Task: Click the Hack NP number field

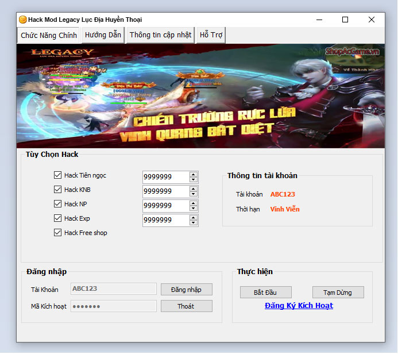Action: pos(166,206)
